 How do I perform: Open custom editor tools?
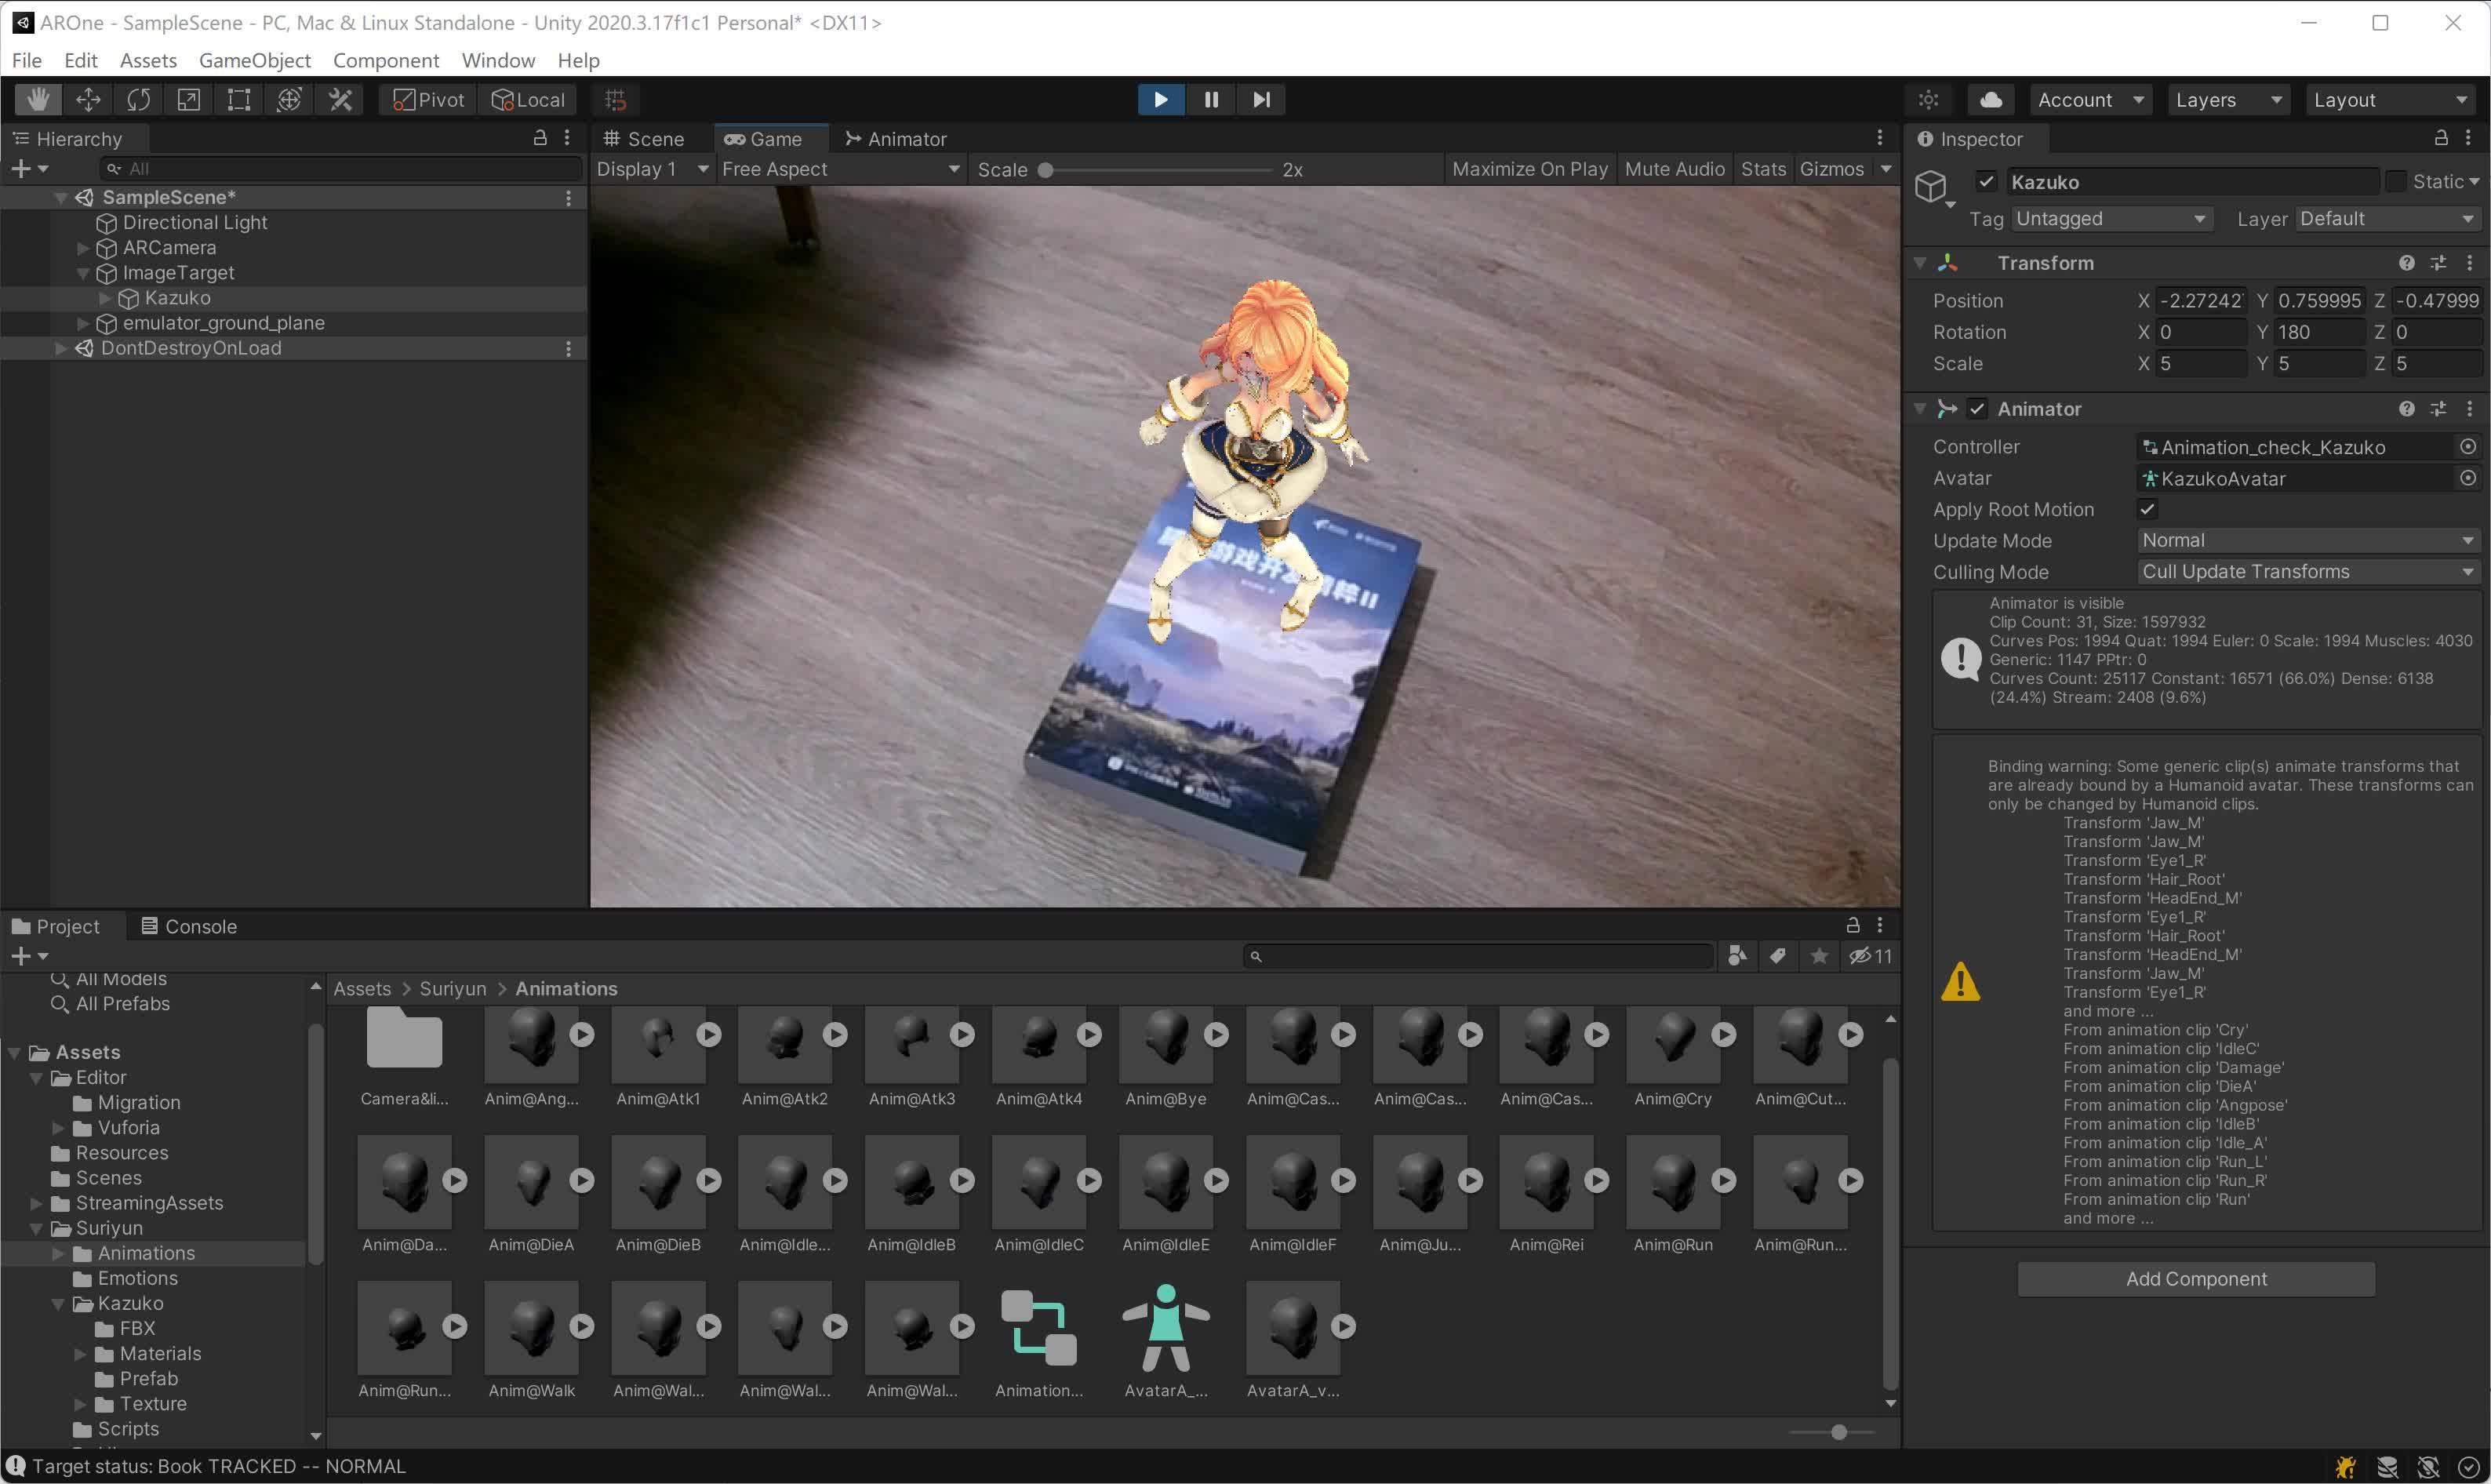click(340, 99)
